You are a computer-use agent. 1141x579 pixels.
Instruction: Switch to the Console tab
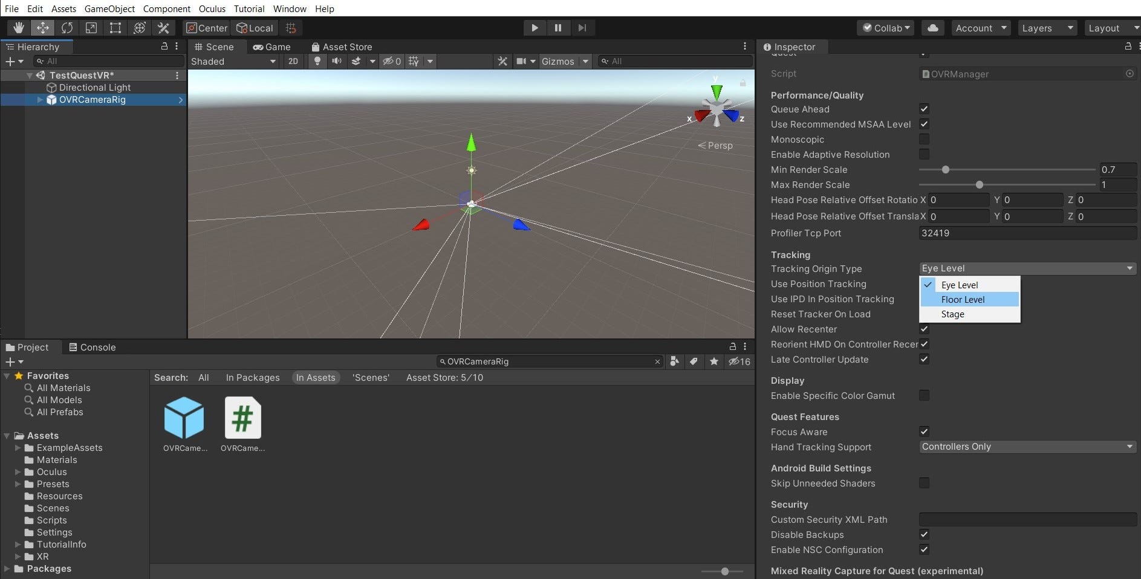click(x=93, y=347)
